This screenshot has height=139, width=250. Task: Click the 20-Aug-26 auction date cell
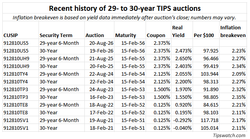coord(101,43)
